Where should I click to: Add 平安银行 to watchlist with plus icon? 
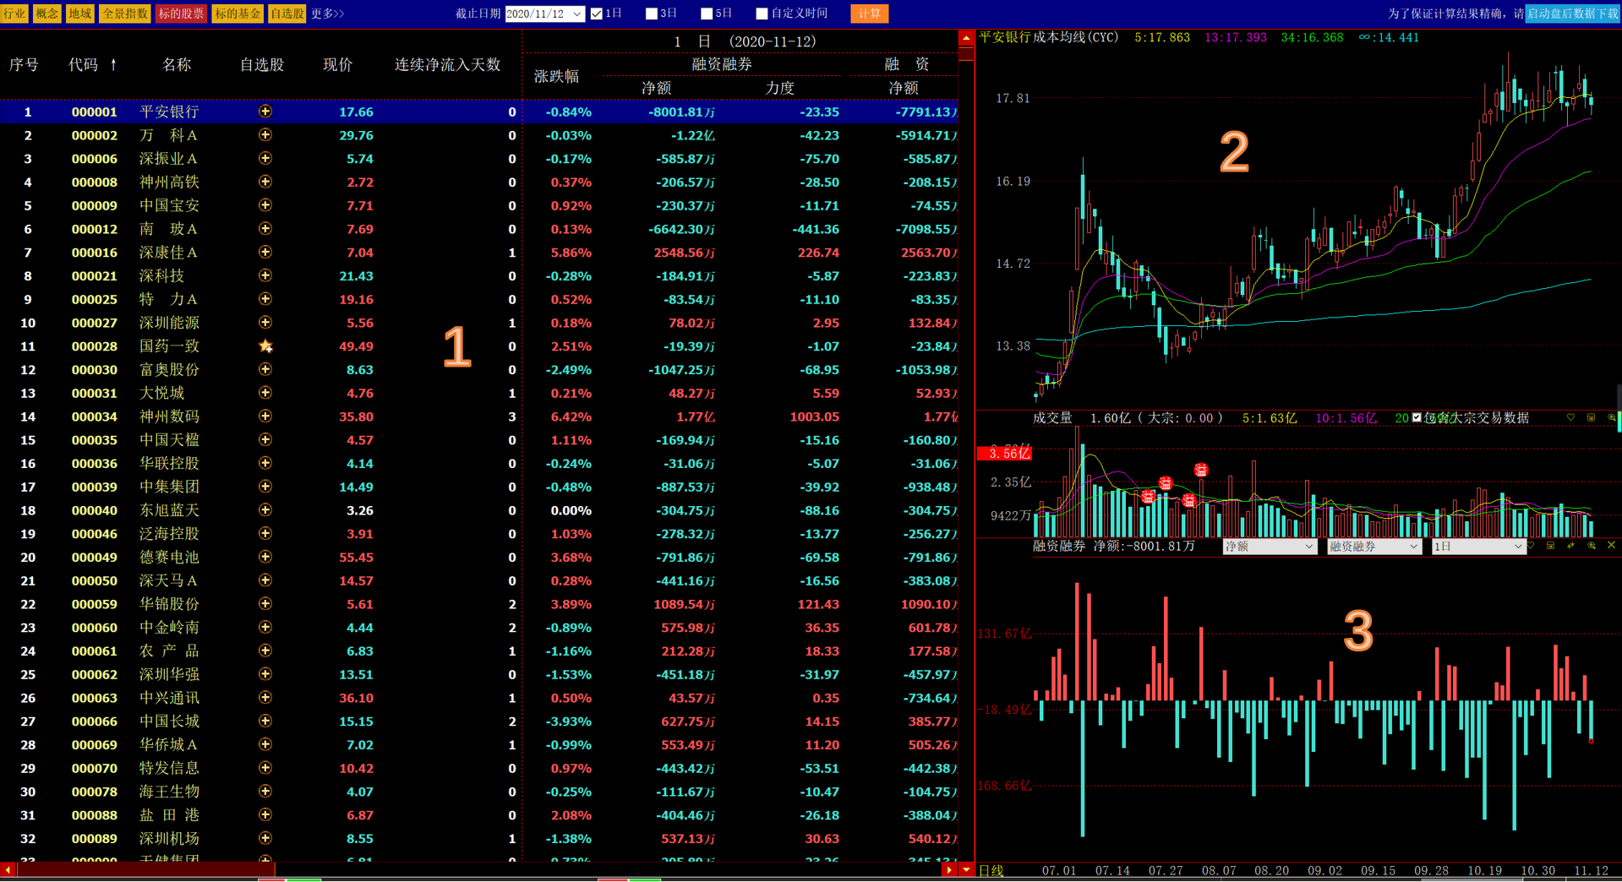pyautogui.click(x=265, y=112)
